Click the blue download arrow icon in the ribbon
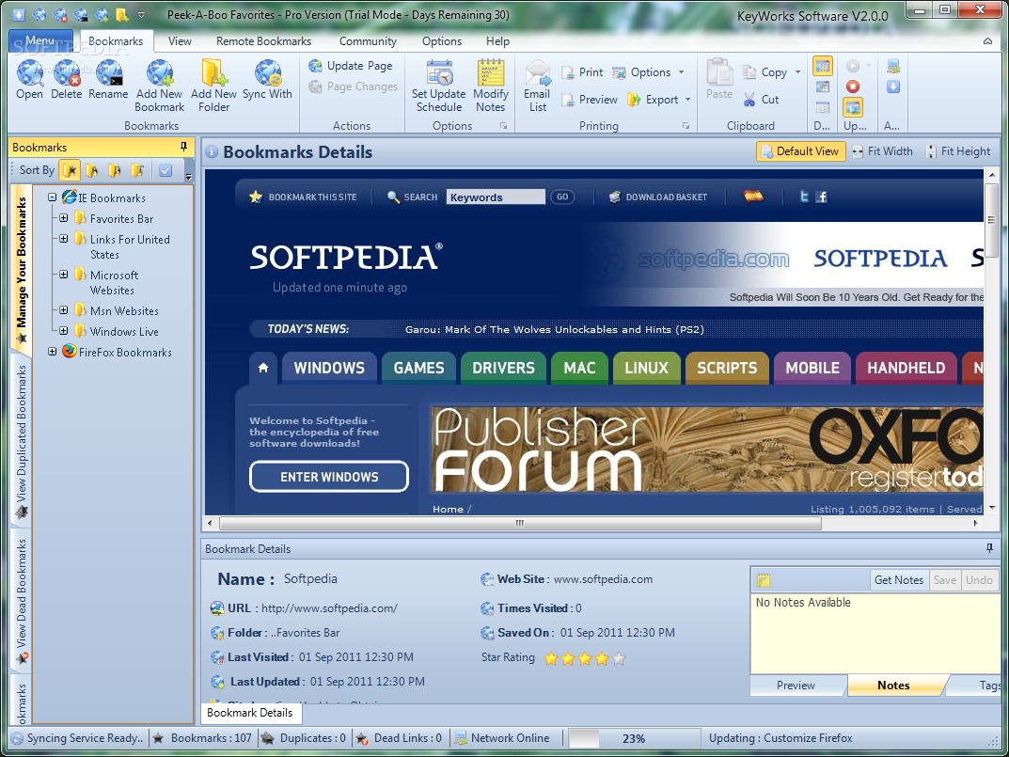 point(892,87)
